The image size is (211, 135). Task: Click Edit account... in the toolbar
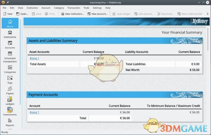coord(144,14)
